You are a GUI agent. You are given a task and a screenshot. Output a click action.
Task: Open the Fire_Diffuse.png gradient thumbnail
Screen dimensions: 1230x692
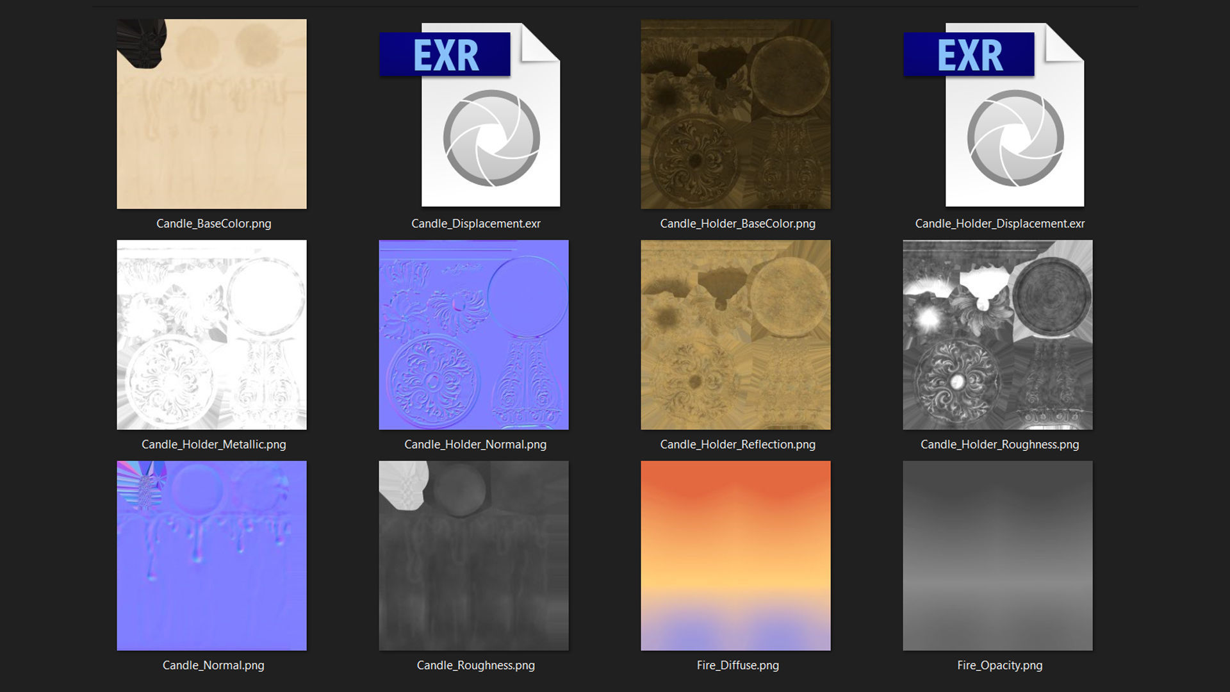[x=735, y=556]
